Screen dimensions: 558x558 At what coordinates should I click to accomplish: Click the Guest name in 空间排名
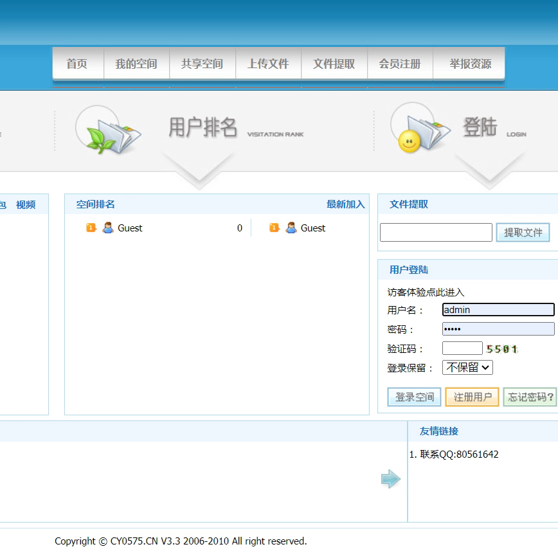(130, 228)
